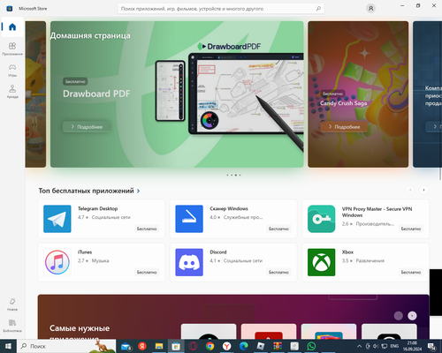Click the user profile icon
442x353 pixels.
(370, 9)
